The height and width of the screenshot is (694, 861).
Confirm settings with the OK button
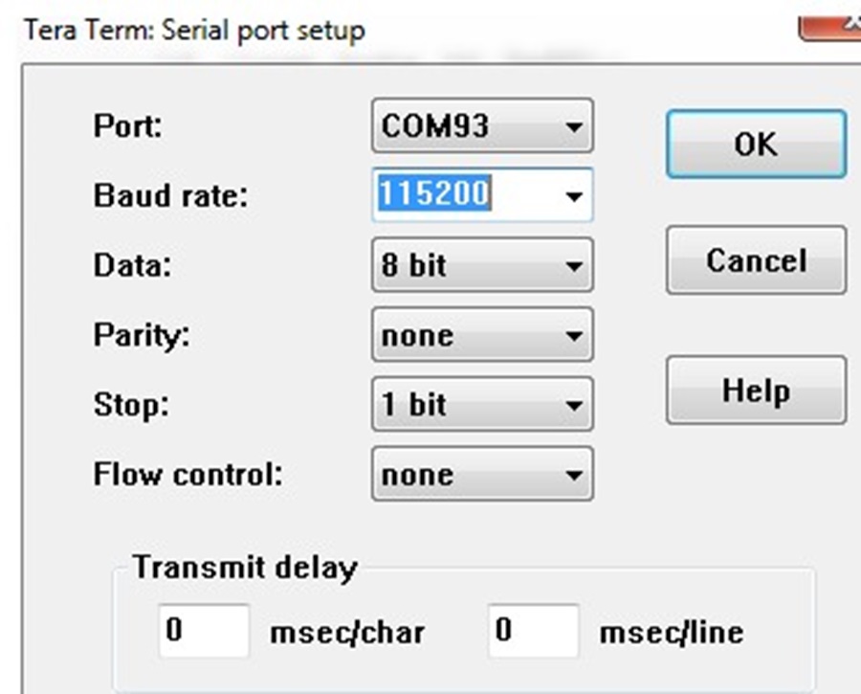(x=756, y=144)
